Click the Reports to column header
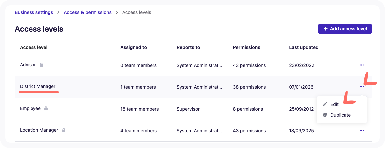 188,47
